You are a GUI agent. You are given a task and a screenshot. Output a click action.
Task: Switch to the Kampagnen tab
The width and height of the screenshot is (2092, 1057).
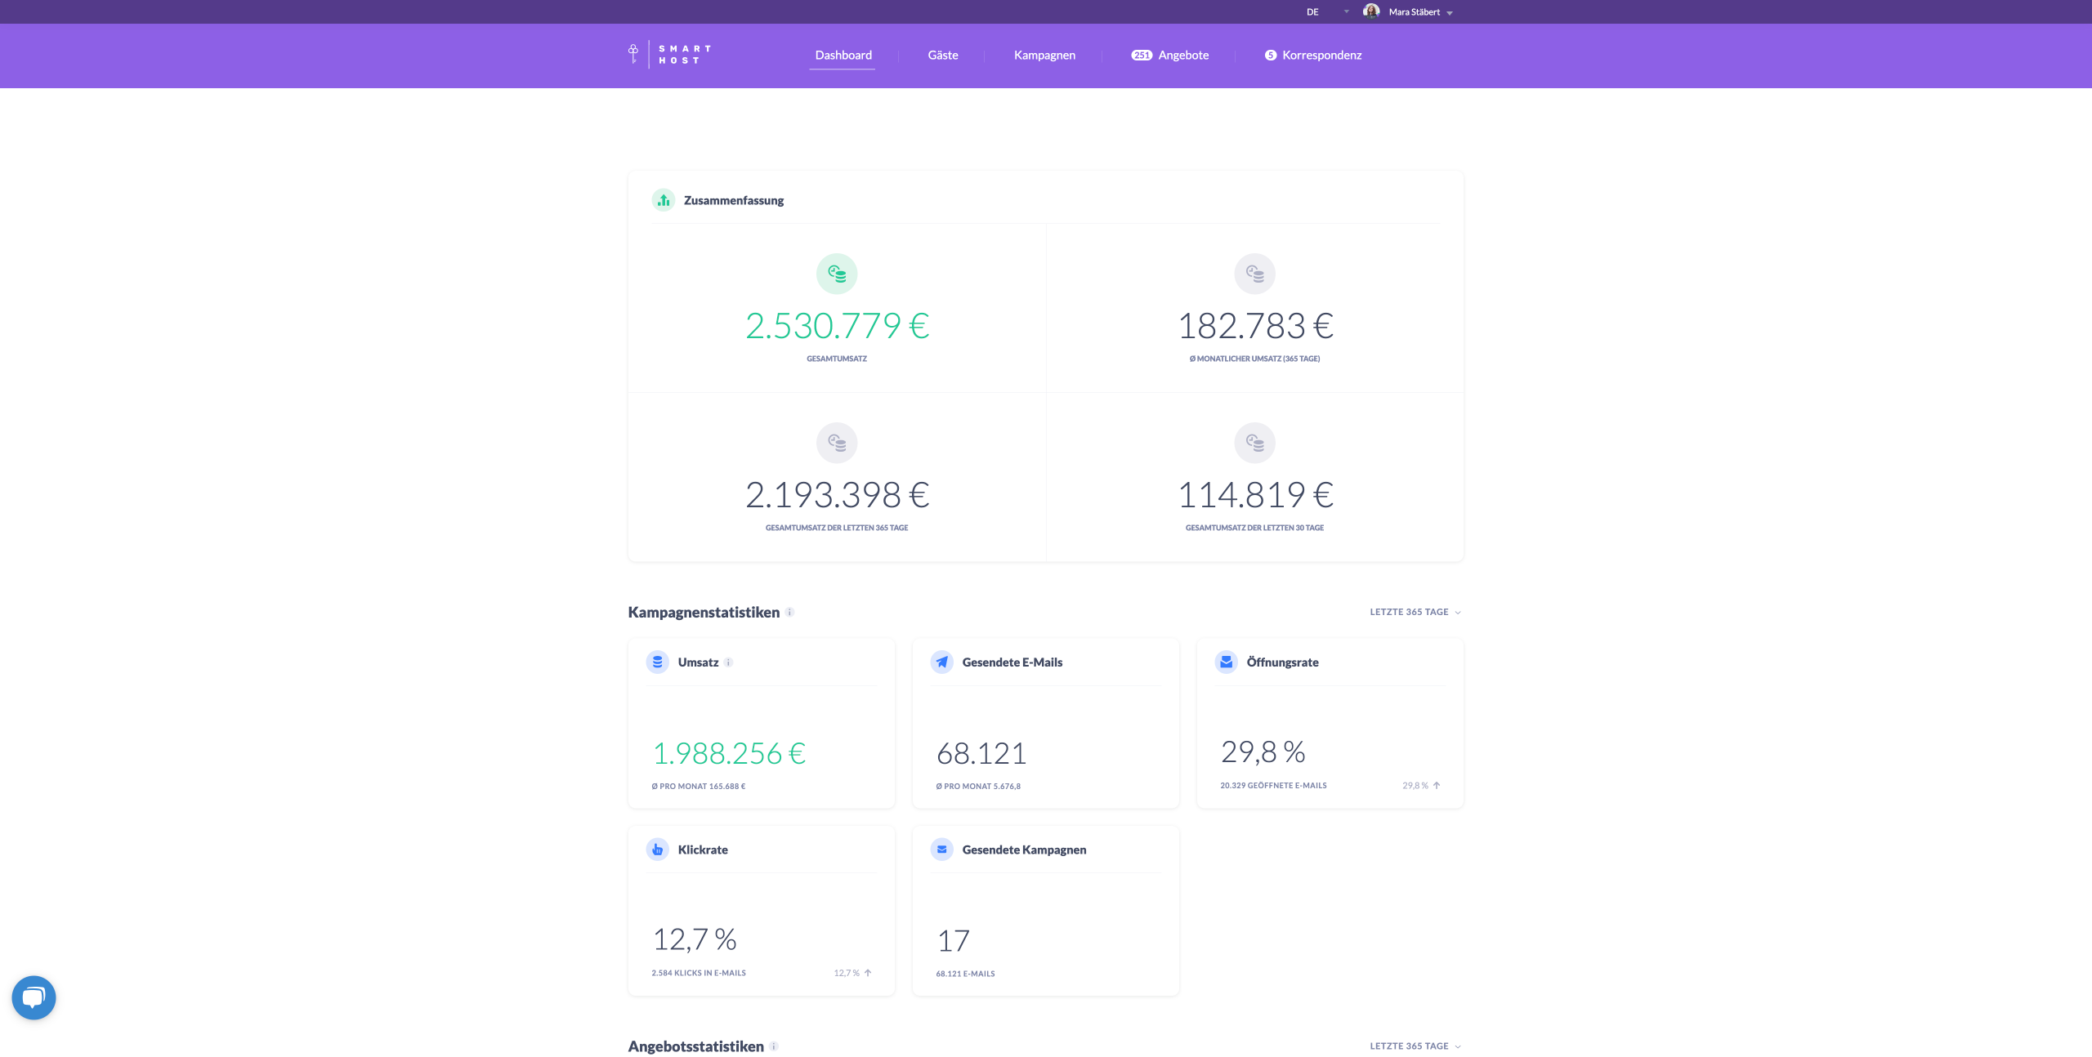[1044, 56]
